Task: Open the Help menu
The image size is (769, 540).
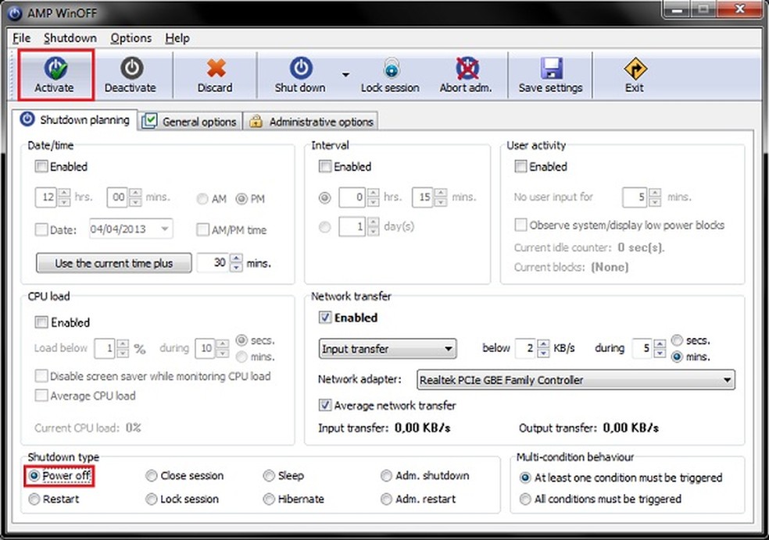Action: [177, 38]
